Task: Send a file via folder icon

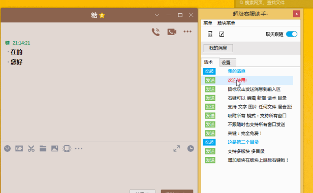Action: (x=43, y=148)
